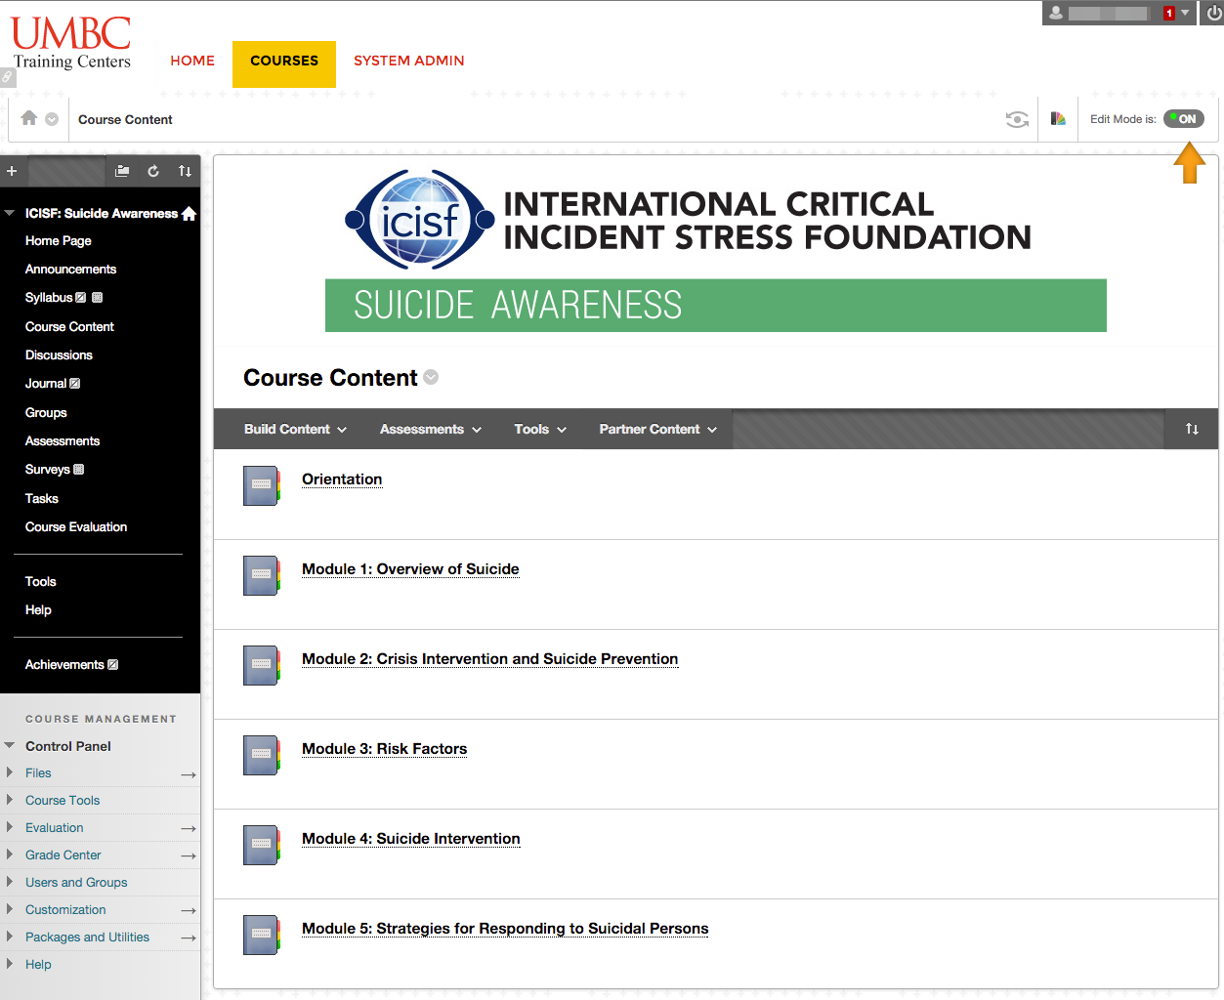This screenshot has width=1224, height=1000.
Task: Open student preview eye icon
Action: point(1017,119)
